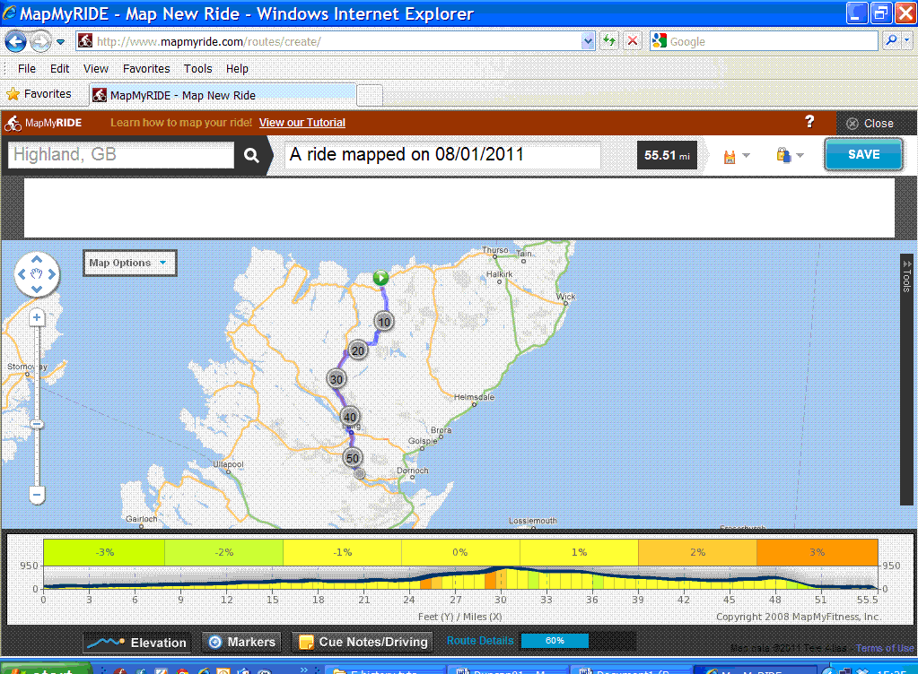This screenshot has width=918, height=674.
Task: Click the address bar URL field
Action: 329,41
